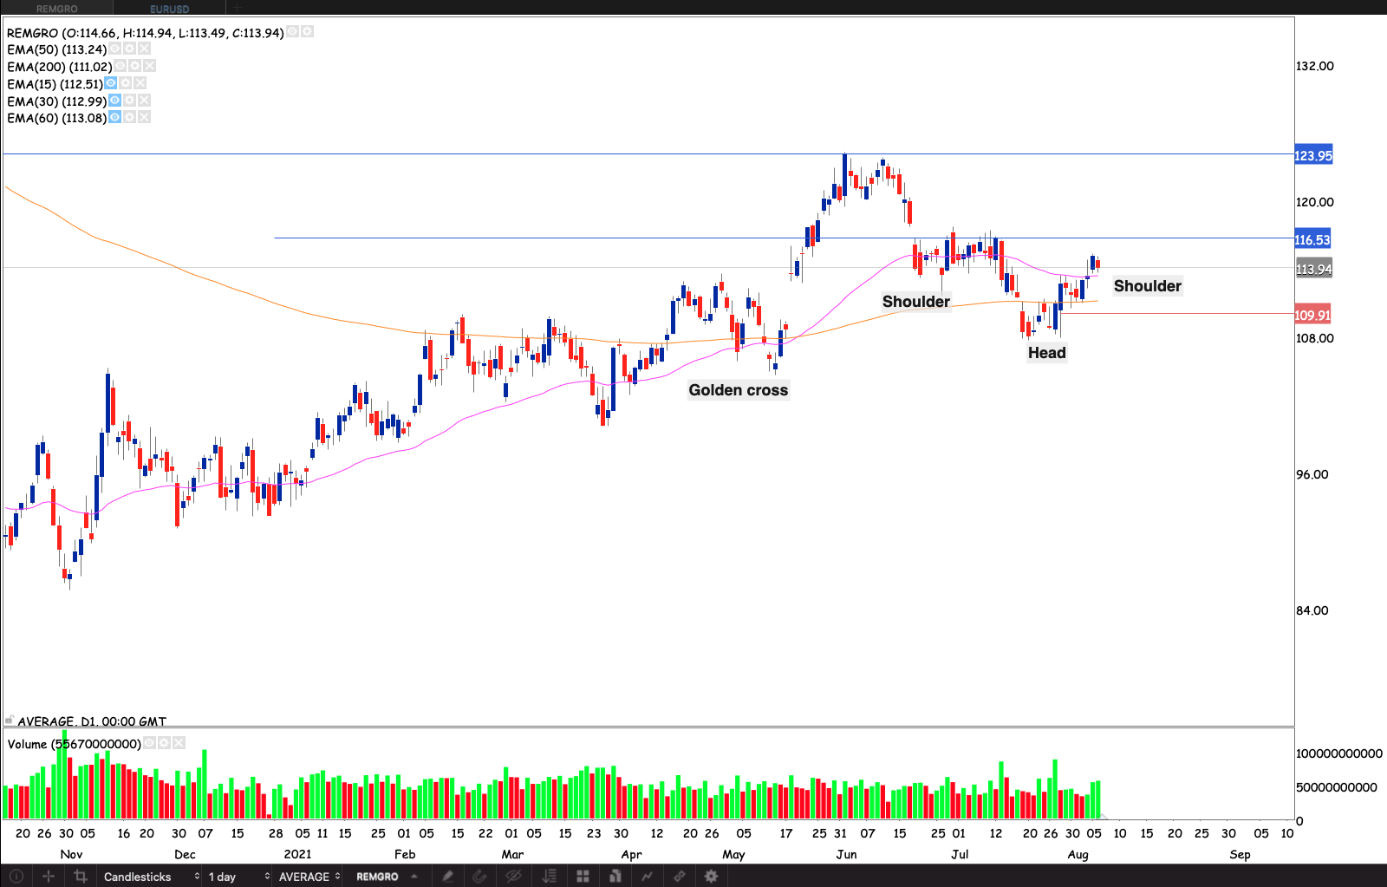Select the crosshair cursor tool
1387x887 pixels.
click(49, 877)
